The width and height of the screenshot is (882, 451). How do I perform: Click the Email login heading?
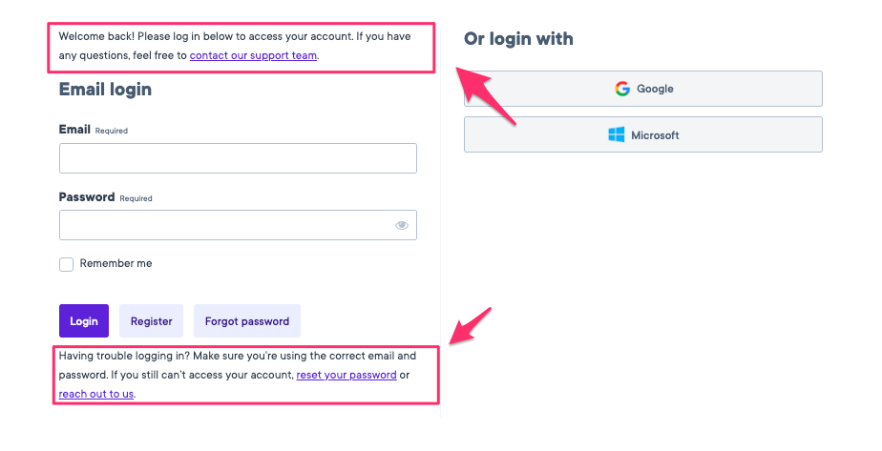tap(105, 90)
